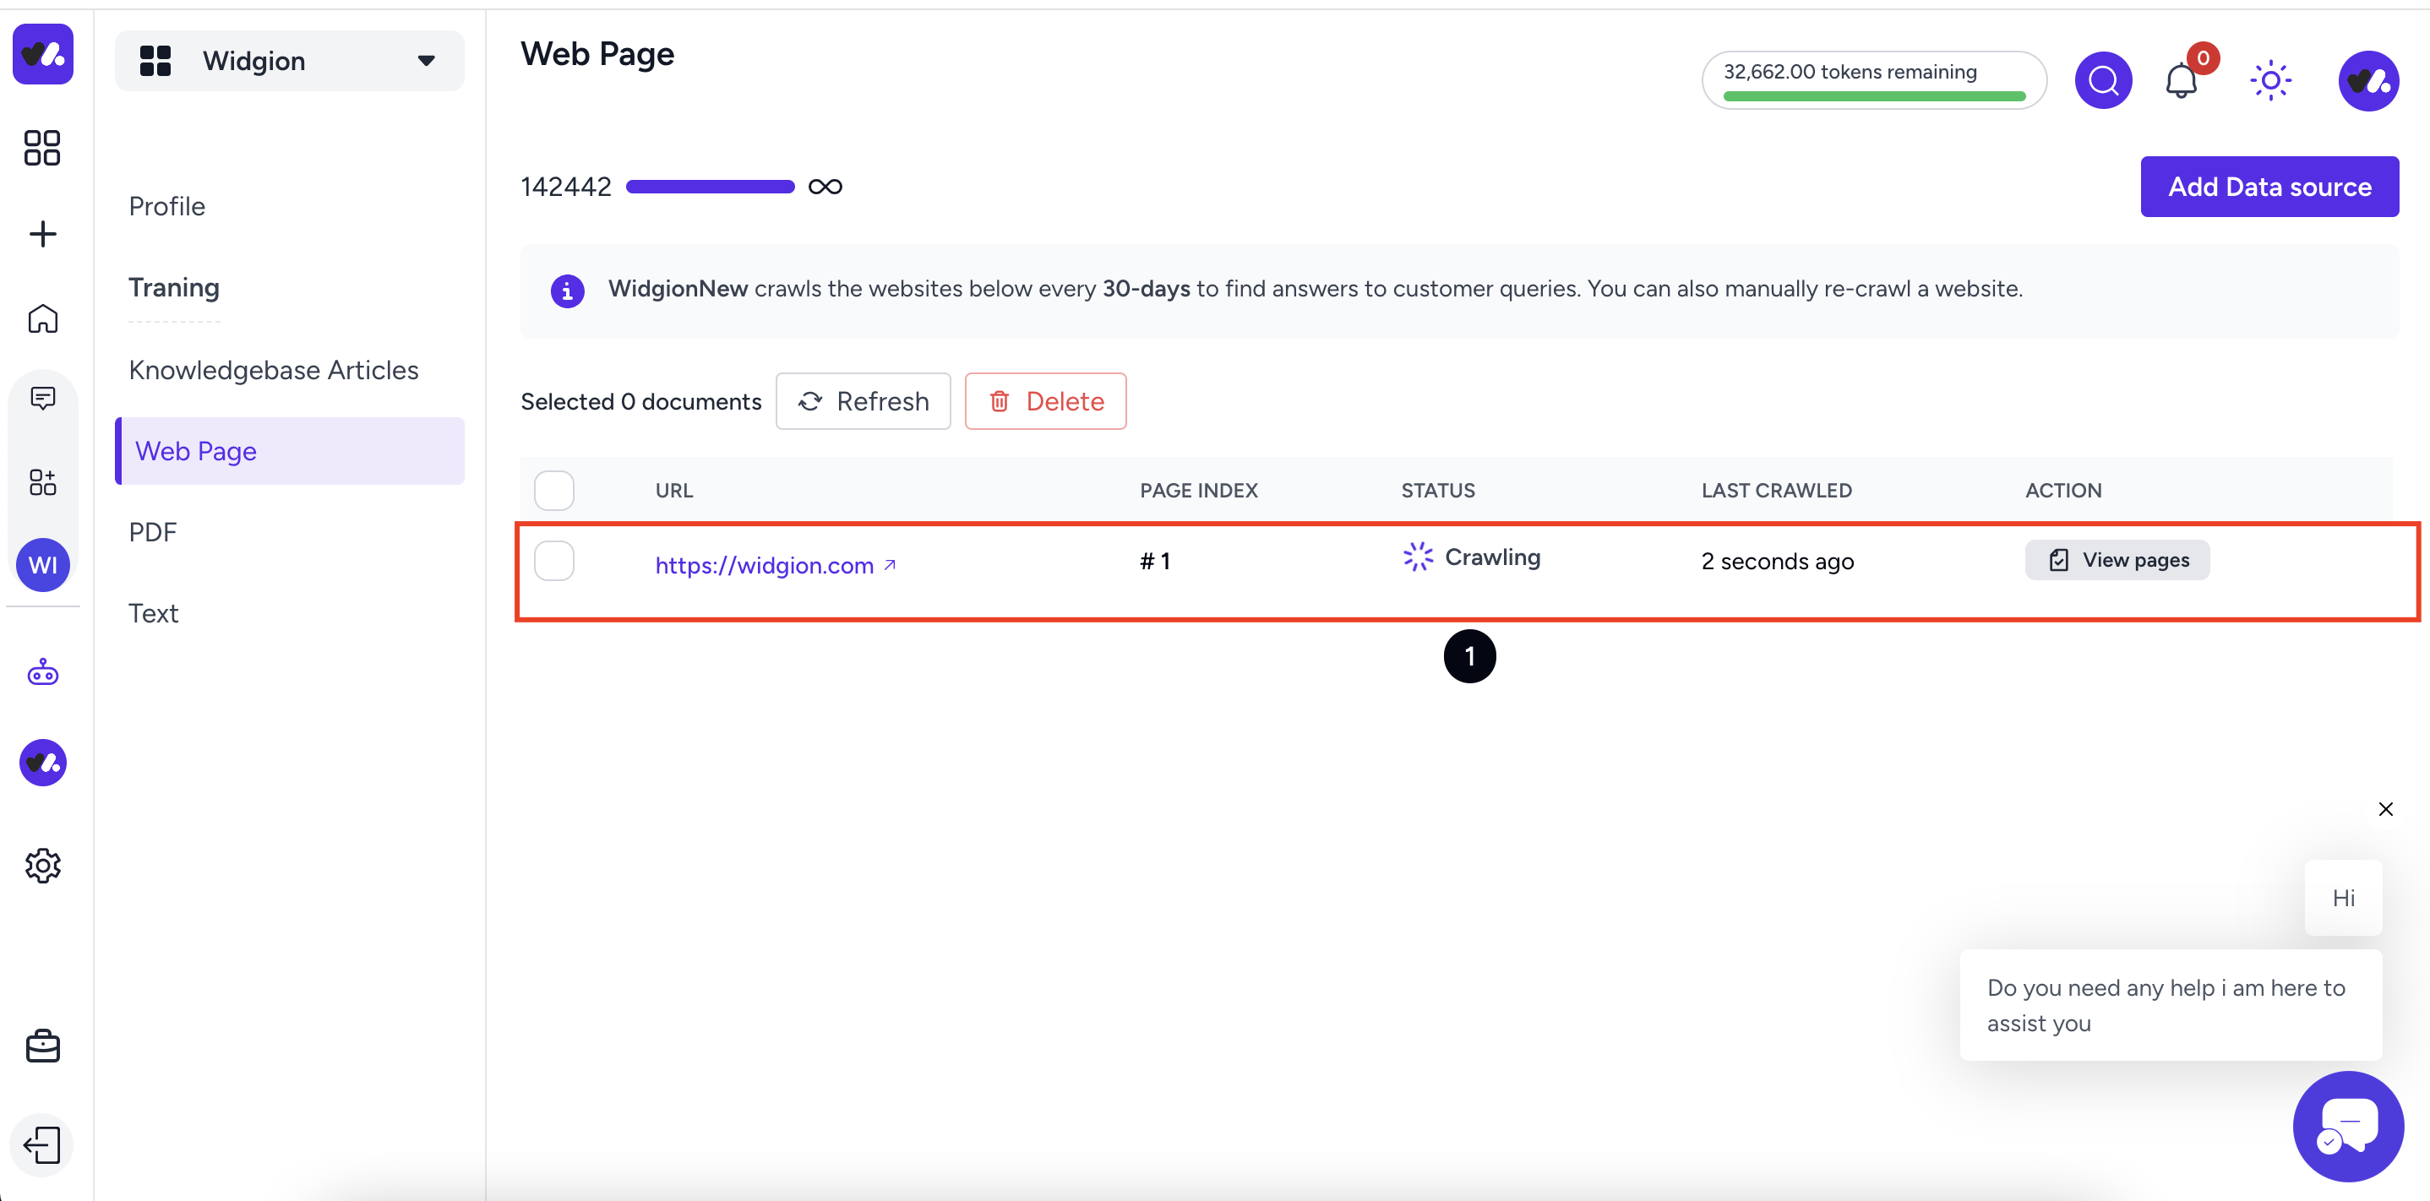2430x1201 pixels.
Task: Open the robot bot icon in sidebar
Action: (x=42, y=672)
